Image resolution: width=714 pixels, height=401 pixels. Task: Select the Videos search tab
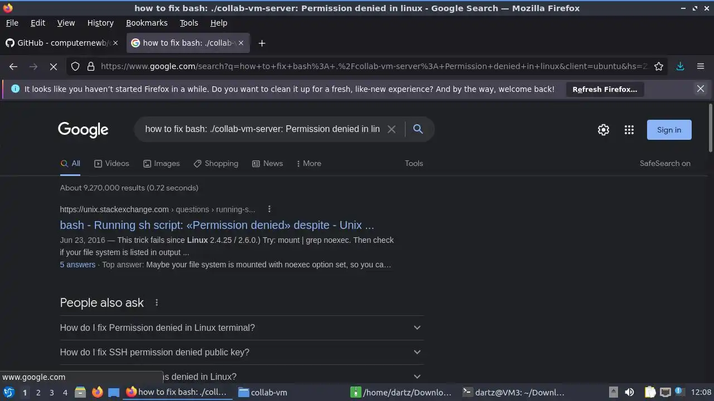(x=112, y=163)
